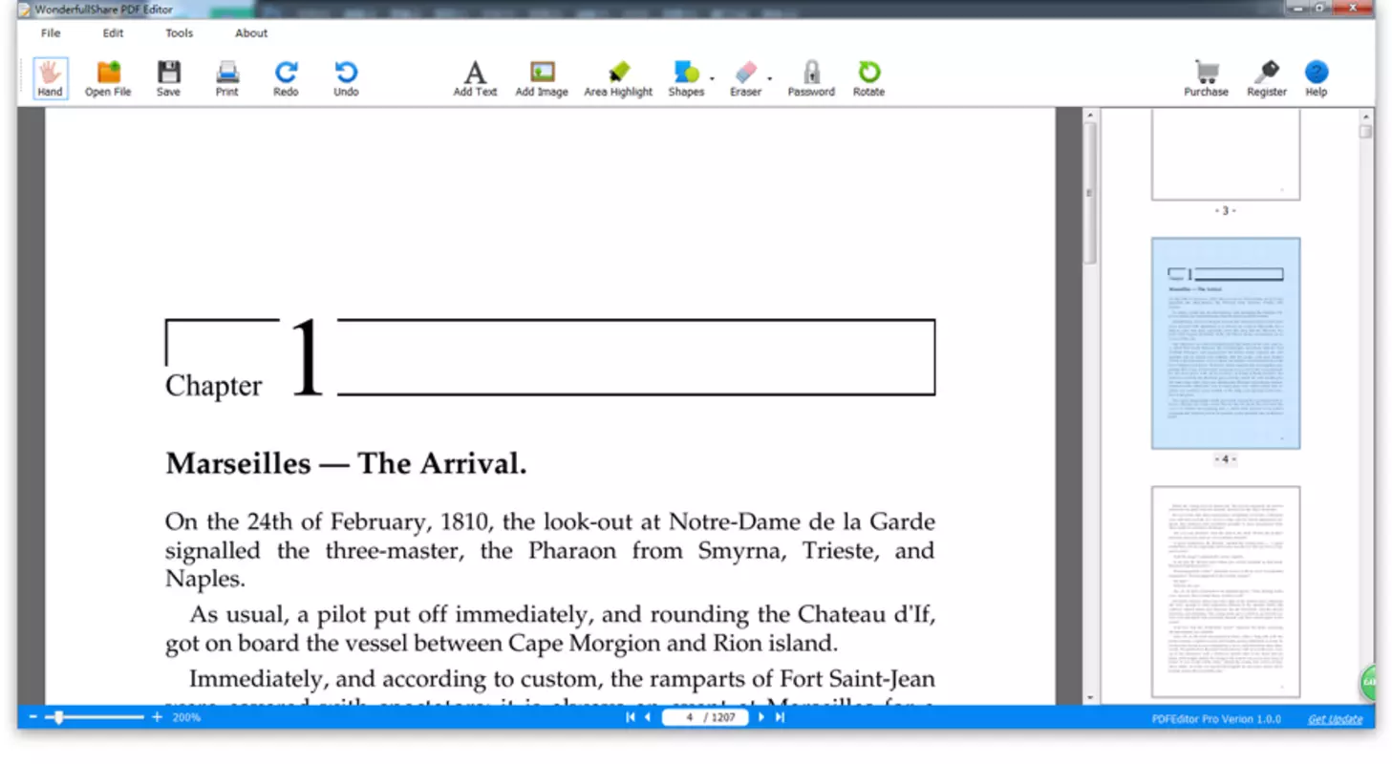Open Help with question mark icon
This screenshot has height=764, width=1392.
pos(1317,77)
